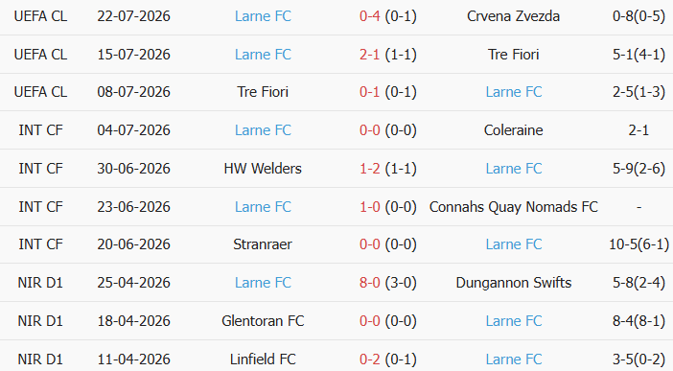Viewport: 673px width, 371px height.
Task: Click the 0-4 score against Crvena Zvezda
Action: click(369, 16)
